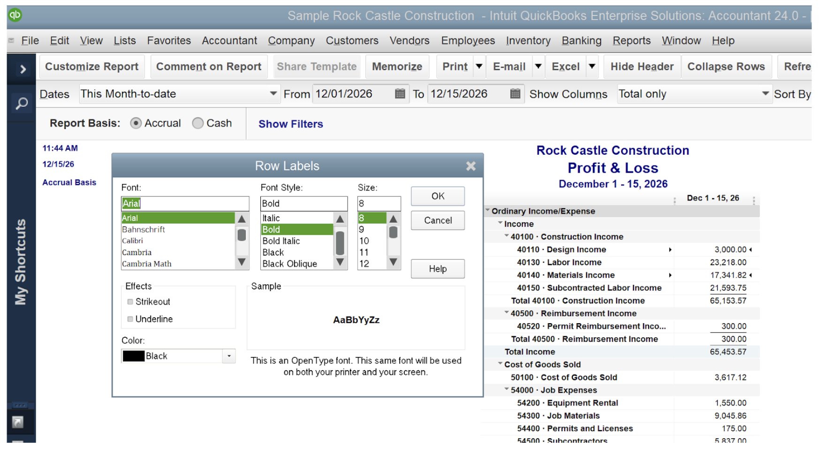Screen dimensions: 819x456
Task: Collapse Ordinary Income/Expense section
Action: tap(488, 210)
